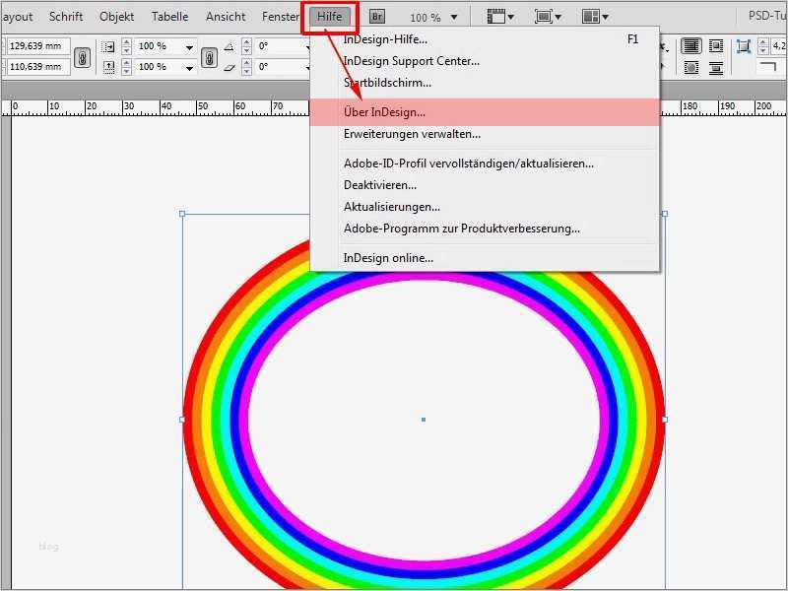Screen dimensions: 788x591
Task: Click the scaling link icon beside scale fields
Action: click(x=209, y=56)
